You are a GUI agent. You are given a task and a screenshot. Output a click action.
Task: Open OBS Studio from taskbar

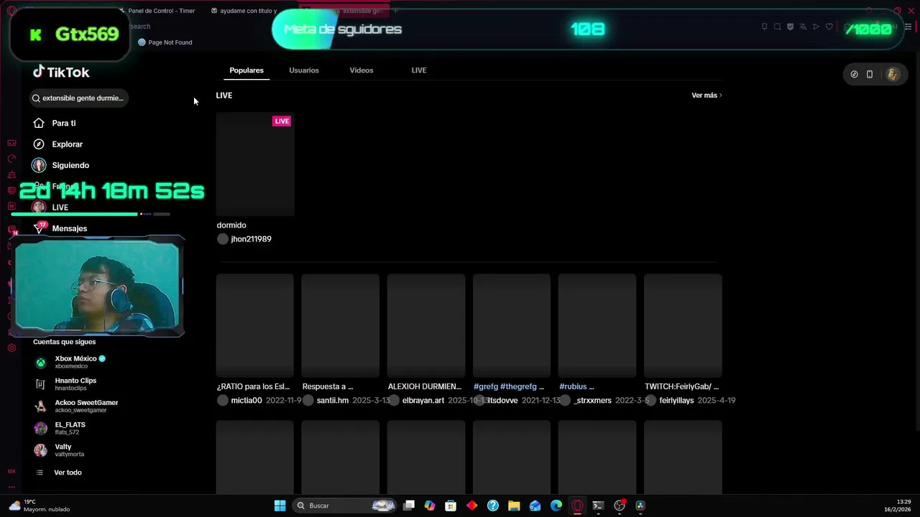(x=620, y=506)
